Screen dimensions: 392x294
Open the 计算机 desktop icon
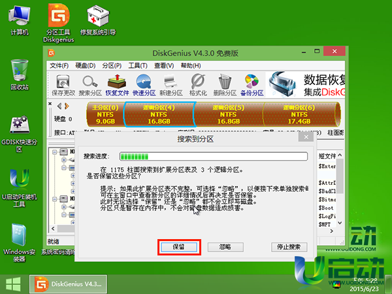point(20,20)
